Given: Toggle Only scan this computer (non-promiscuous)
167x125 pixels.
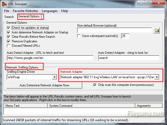Looking at the screenshot, I should 95,85.
